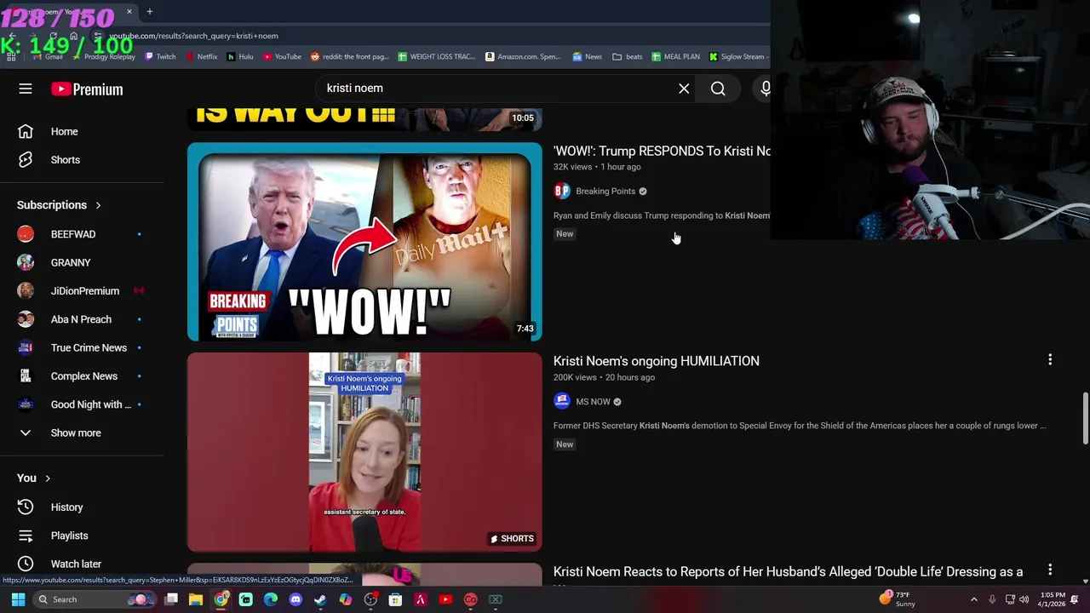Expand the Subscriptions section header
Image resolution: width=1090 pixels, height=613 pixels.
[x=59, y=205]
